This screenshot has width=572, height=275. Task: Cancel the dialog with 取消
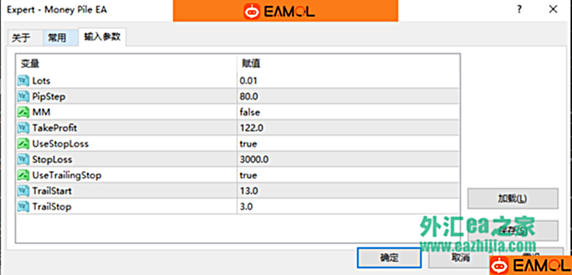click(x=460, y=259)
